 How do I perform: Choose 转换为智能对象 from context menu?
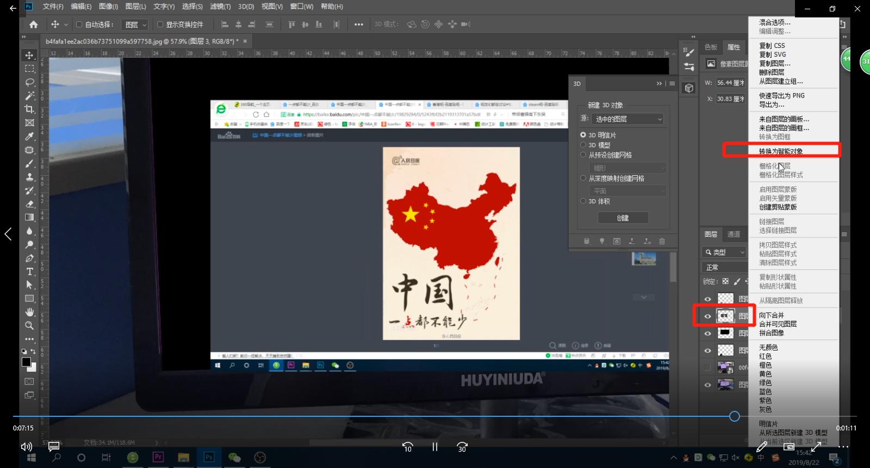(781, 151)
